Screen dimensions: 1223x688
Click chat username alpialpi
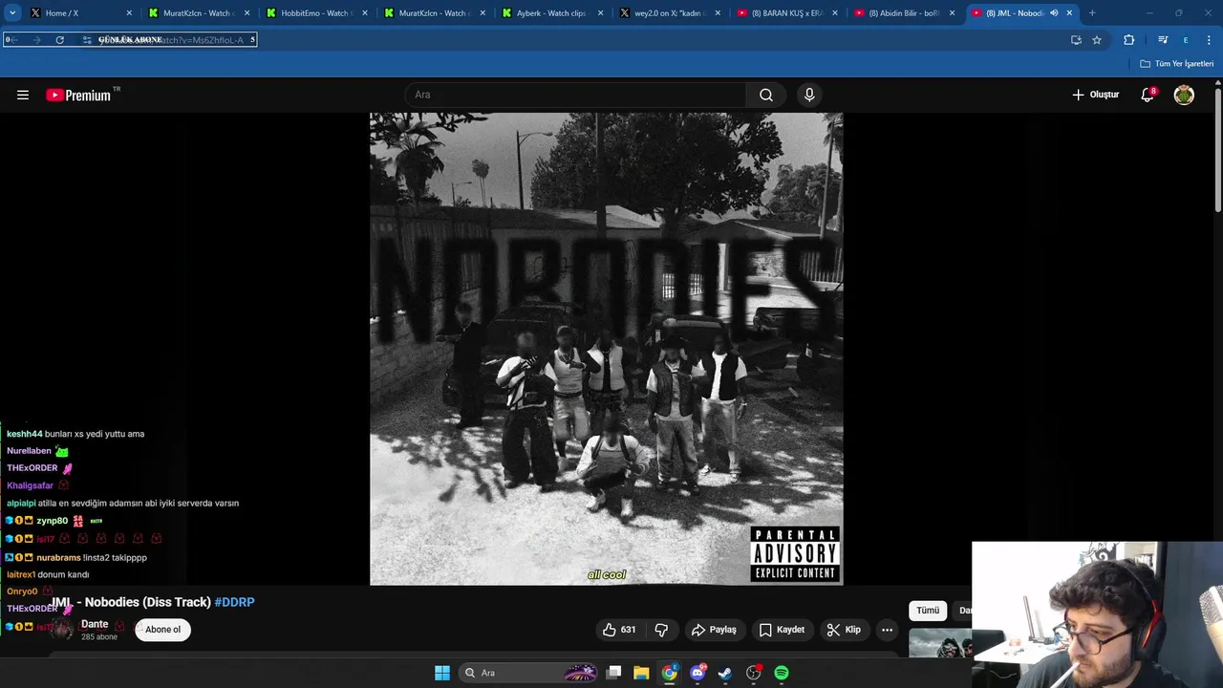pyautogui.click(x=21, y=503)
